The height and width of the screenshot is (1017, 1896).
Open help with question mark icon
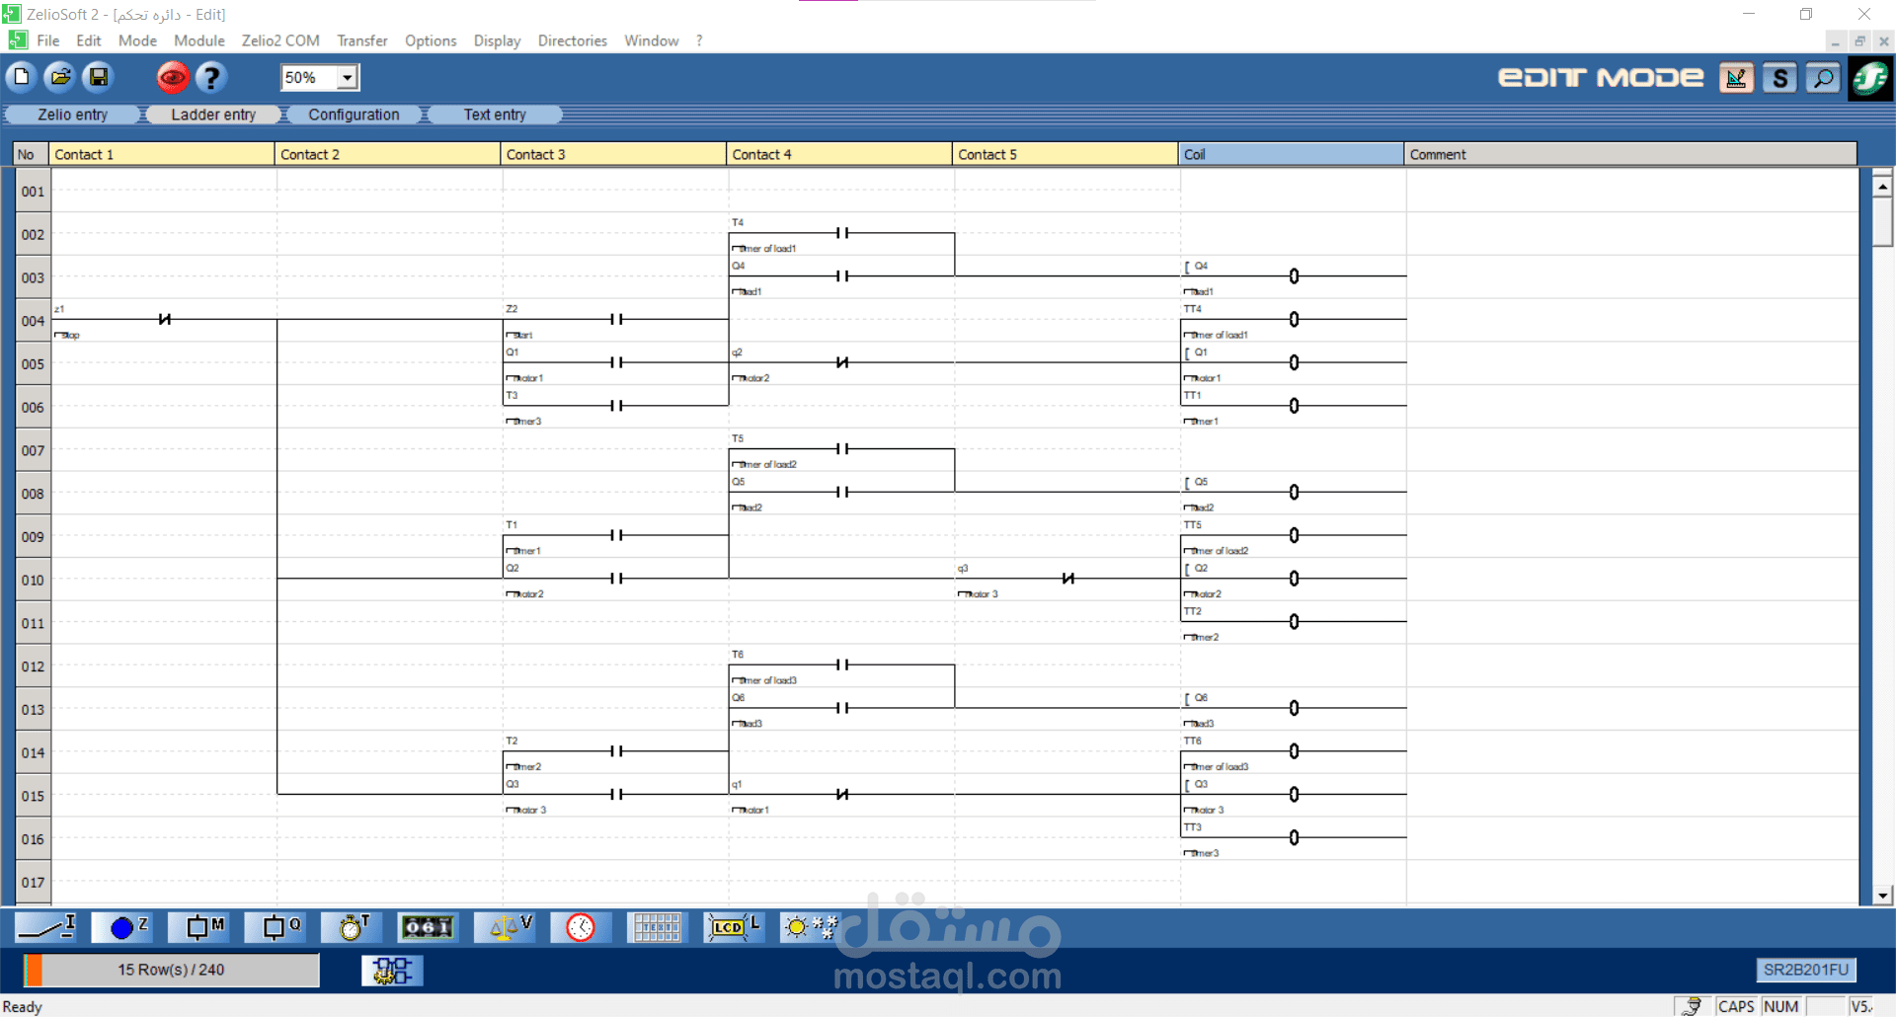(210, 77)
